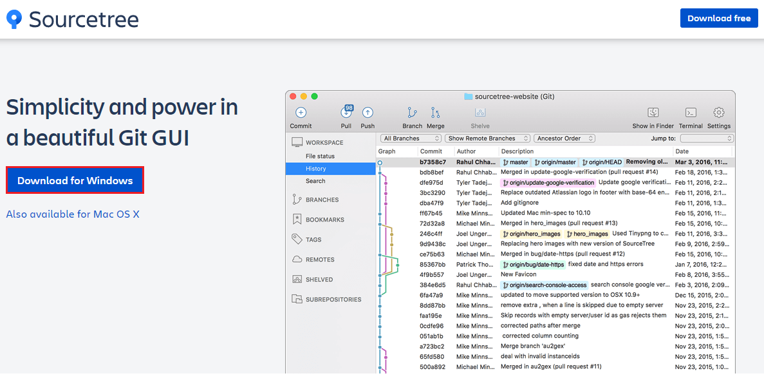The image size is (764, 378).
Task: Click the origin/hero_images label
Action: pyautogui.click(x=532, y=234)
